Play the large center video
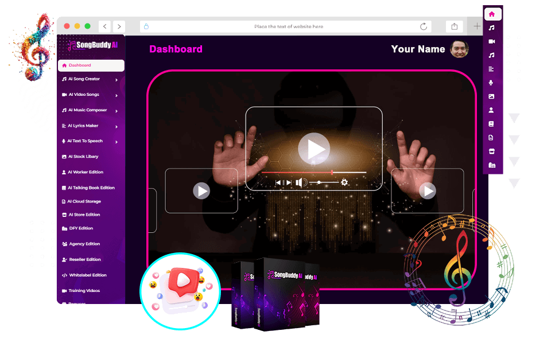559x339 pixels. point(314,149)
